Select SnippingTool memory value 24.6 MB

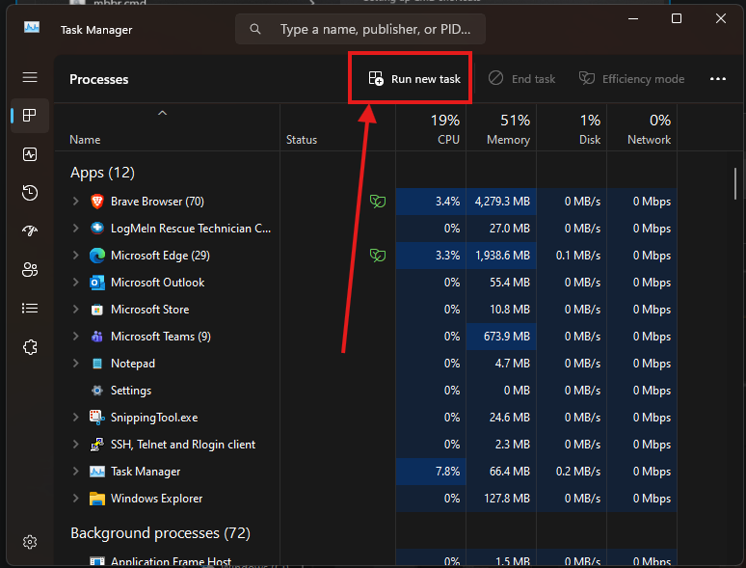[x=510, y=418]
